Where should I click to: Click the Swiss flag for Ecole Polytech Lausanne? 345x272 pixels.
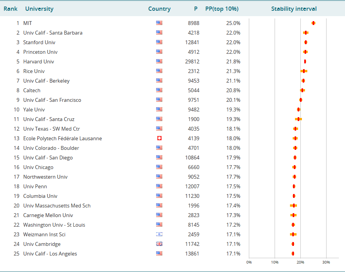(159, 138)
